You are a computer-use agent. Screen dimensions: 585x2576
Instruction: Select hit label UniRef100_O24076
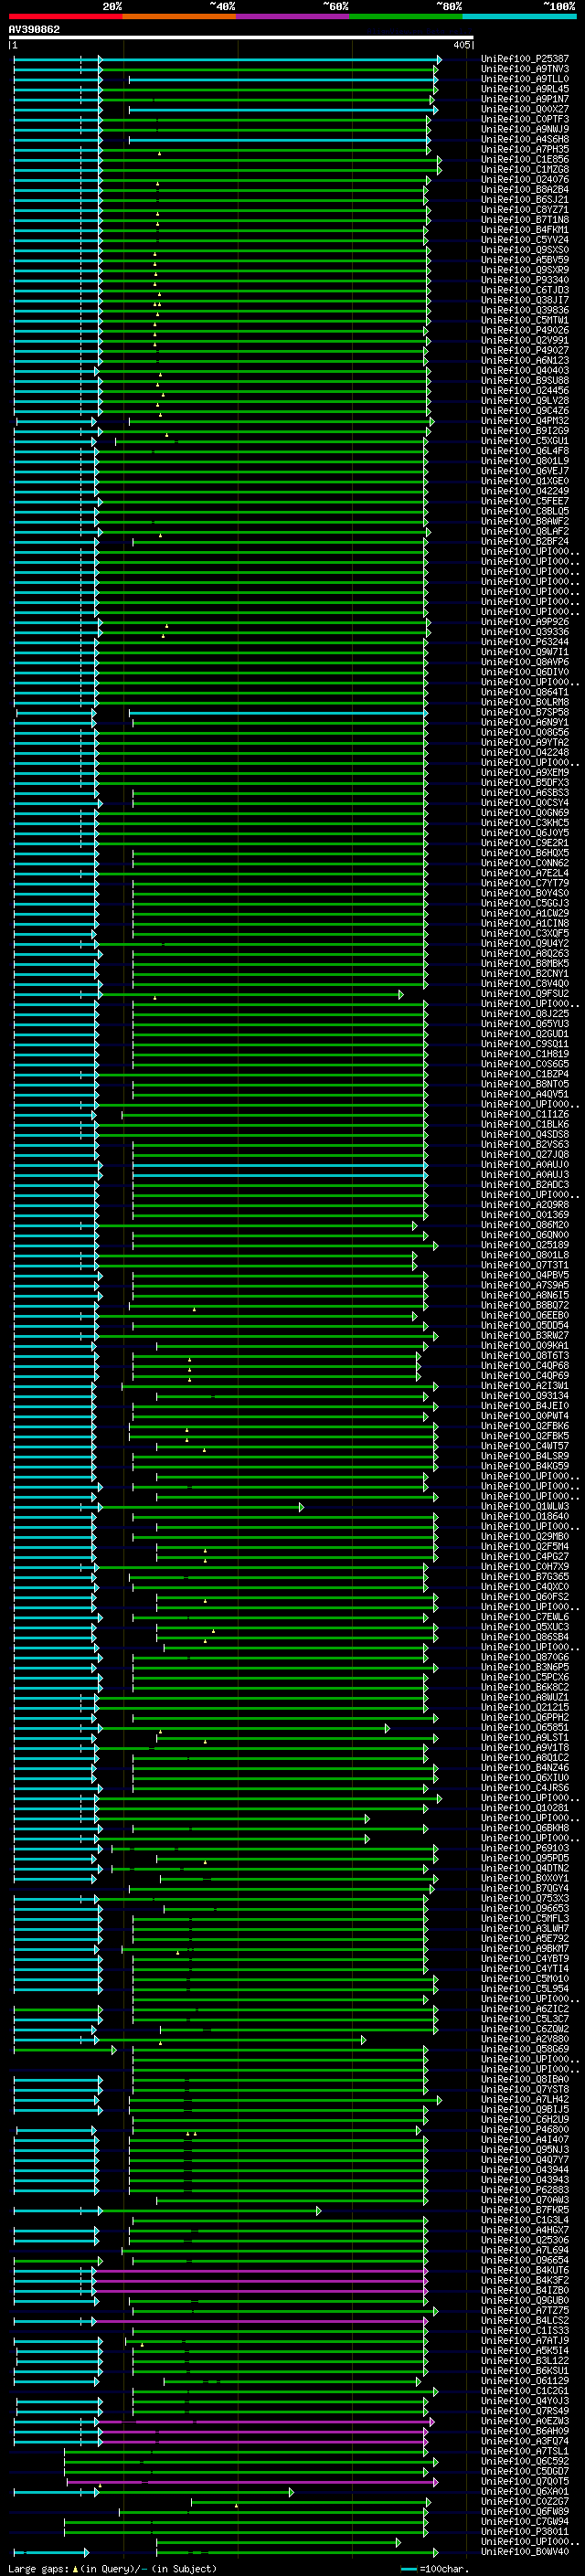525,179
